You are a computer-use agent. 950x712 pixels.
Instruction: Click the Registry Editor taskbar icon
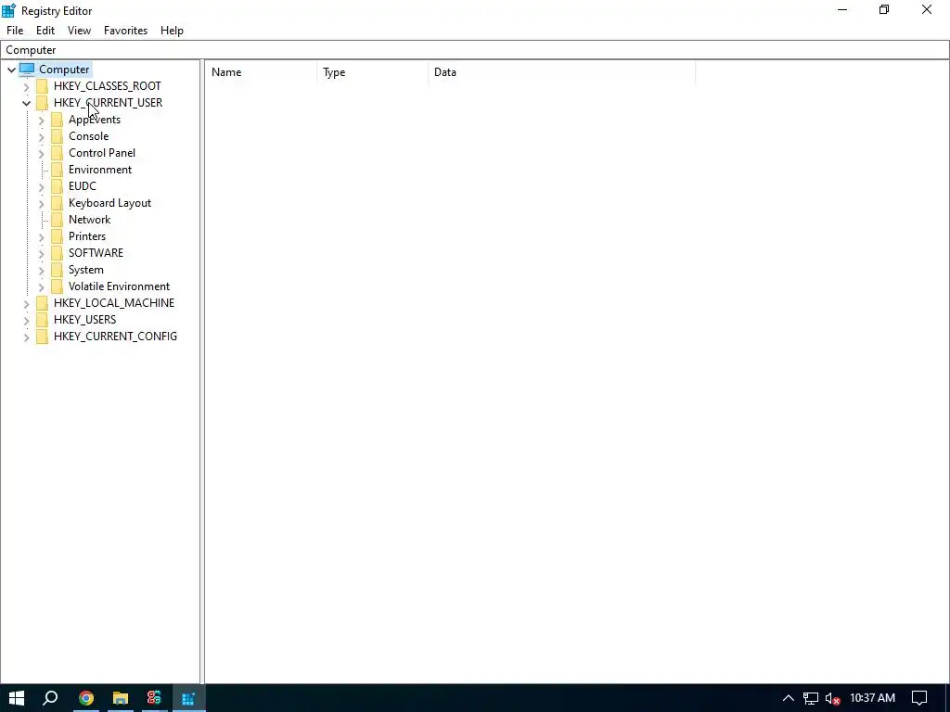click(x=188, y=698)
